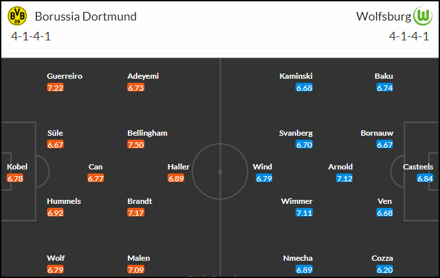Select Cozza's 6.20 rating badge
The width and height of the screenshot is (440, 278).
pyautogui.click(x=385, y=269)
